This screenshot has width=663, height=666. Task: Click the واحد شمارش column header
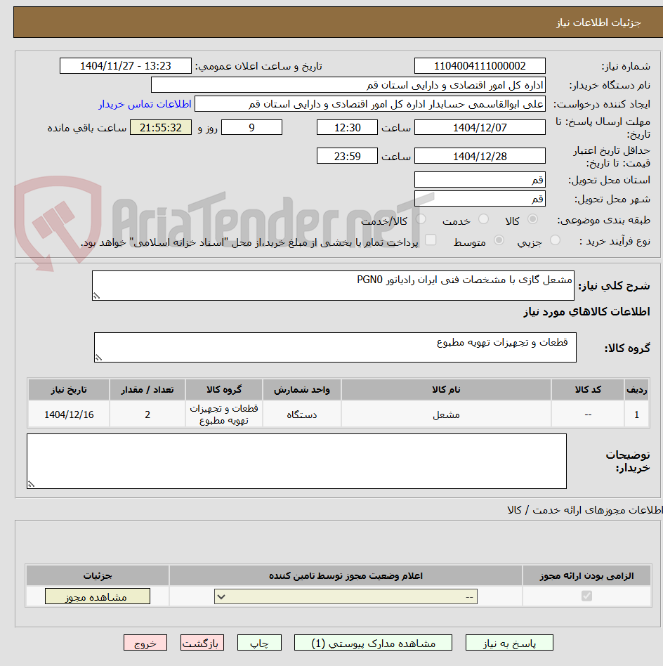click(x=301, y=389)
